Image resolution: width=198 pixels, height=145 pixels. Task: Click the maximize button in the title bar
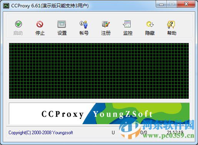tap(172, 4)
